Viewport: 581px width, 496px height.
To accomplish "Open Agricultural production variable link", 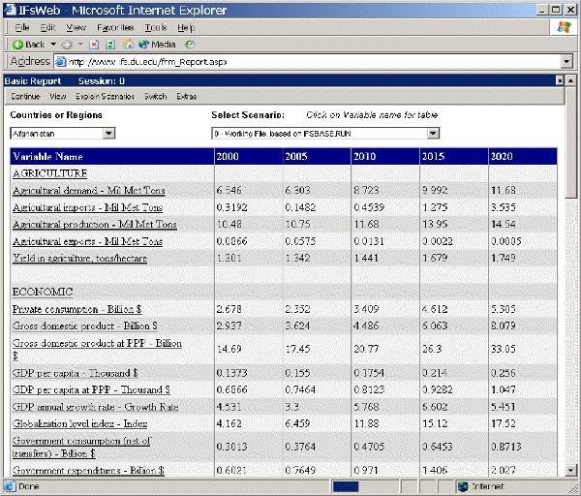I will click(x=95, y=225).
